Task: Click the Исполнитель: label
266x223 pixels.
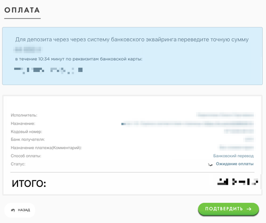Action: pyautogui.click(x=24, y=115)
